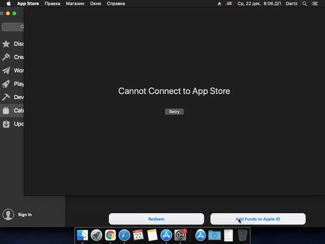Open Notification Center list icon
The height and width of the screenshot is (244, 325).
(315, 3)
